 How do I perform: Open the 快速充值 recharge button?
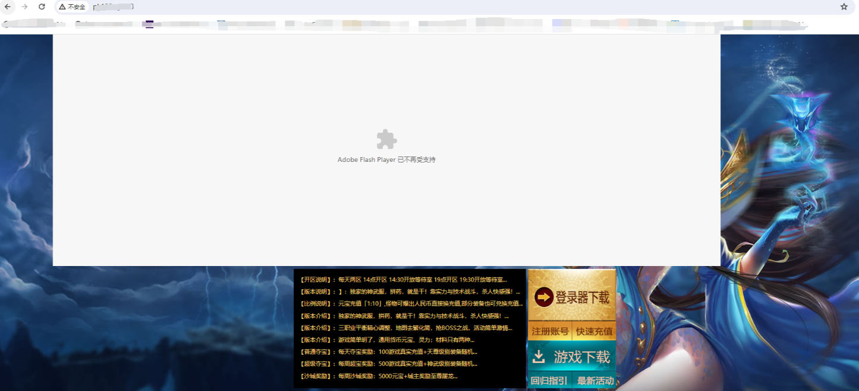click(594, 331)
